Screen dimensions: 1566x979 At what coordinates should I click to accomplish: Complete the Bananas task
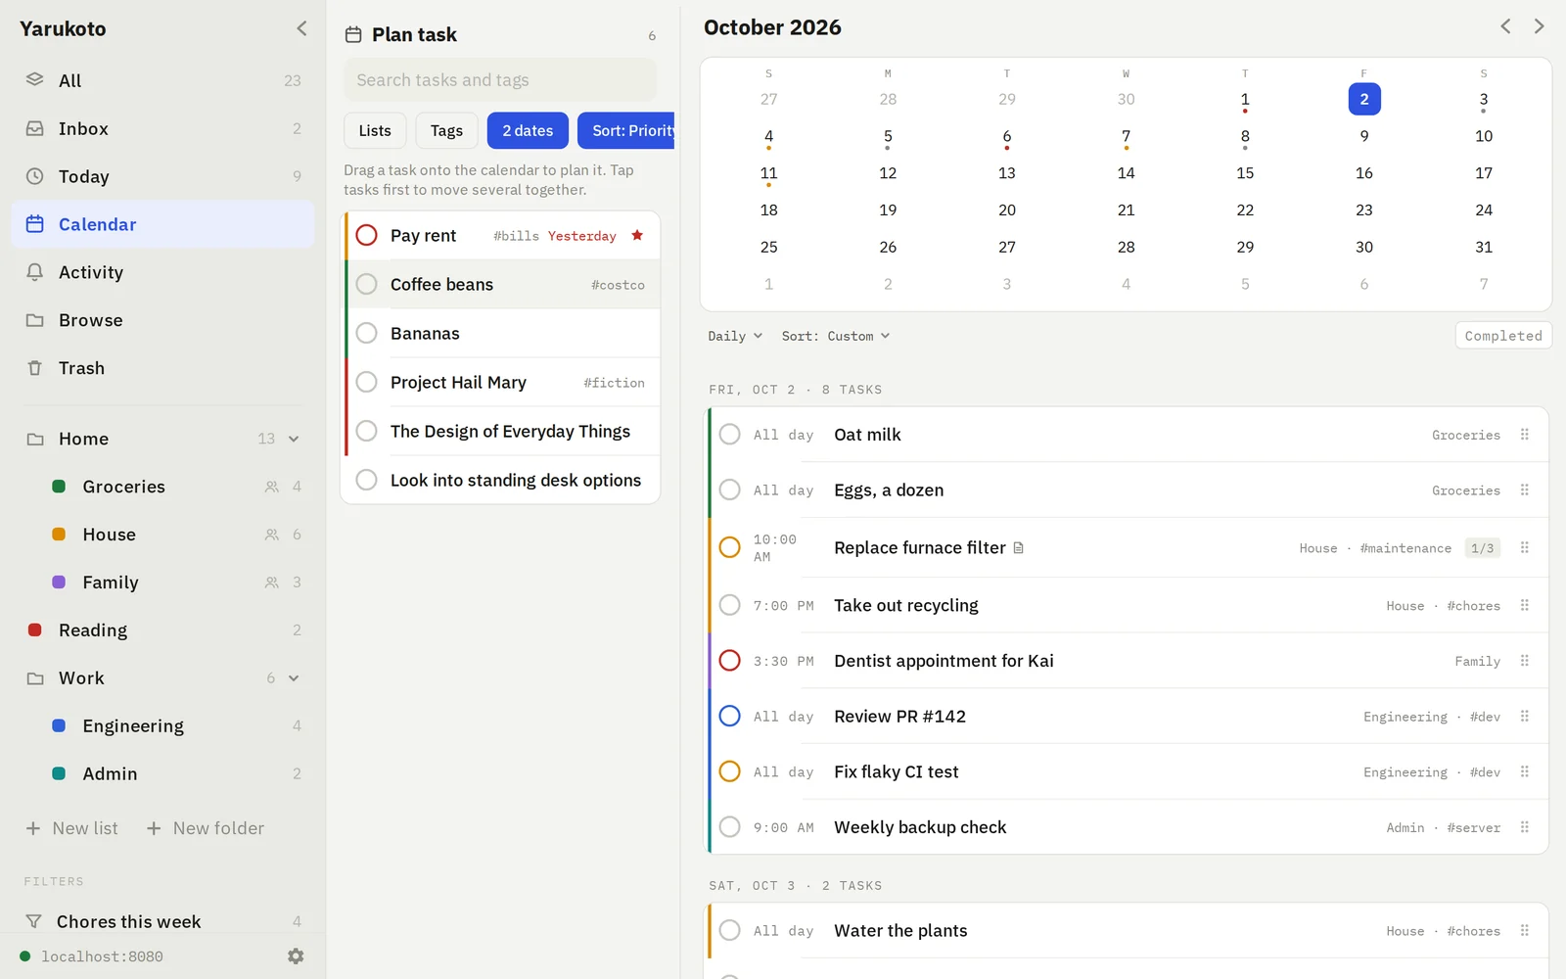[366, 333]
